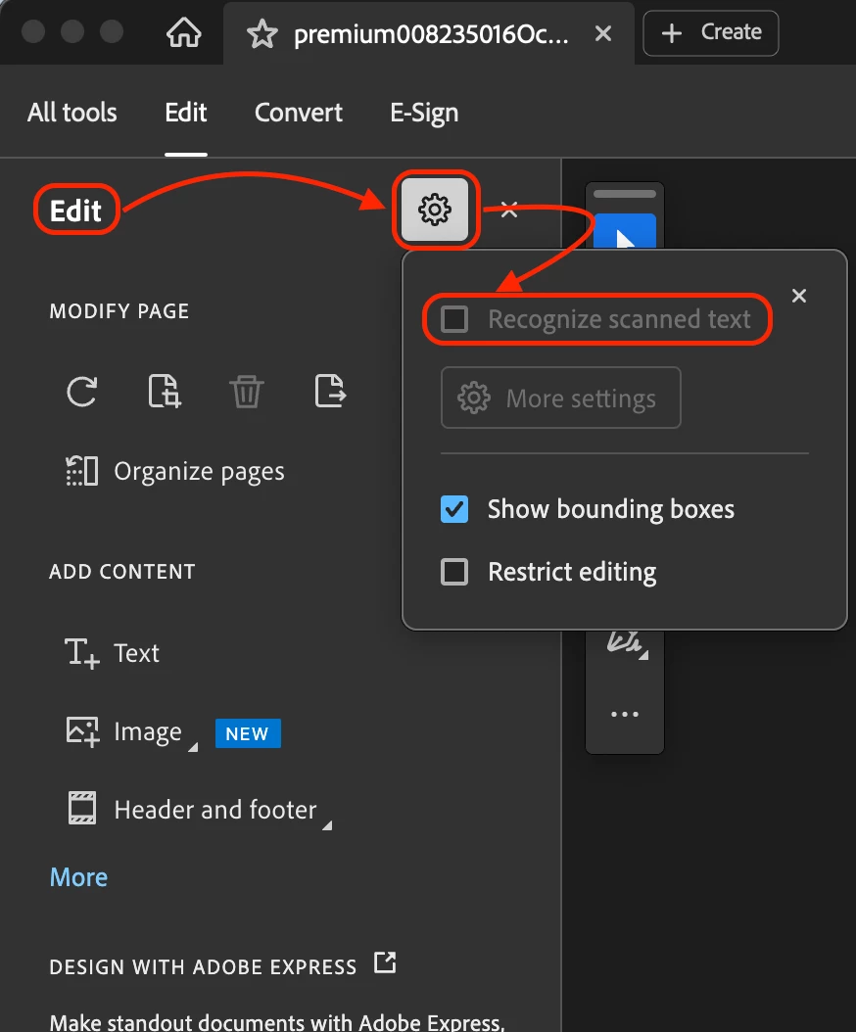Image resolution: width=856 pixels, height=1032 pixels.
Task: Select Header and footer
Action: click(x=192, y=810)
